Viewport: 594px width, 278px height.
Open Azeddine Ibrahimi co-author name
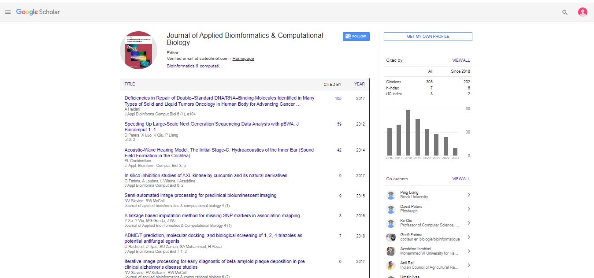416,249
